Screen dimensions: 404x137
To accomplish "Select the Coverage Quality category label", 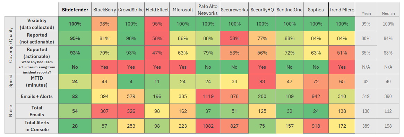I will pyautogui.click(x=10, y=45).
